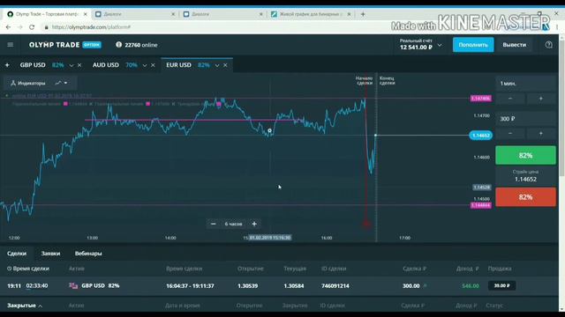The image size is (565, 317).
Task: Click the page vertical scrollbar
Action: [561, 107]
